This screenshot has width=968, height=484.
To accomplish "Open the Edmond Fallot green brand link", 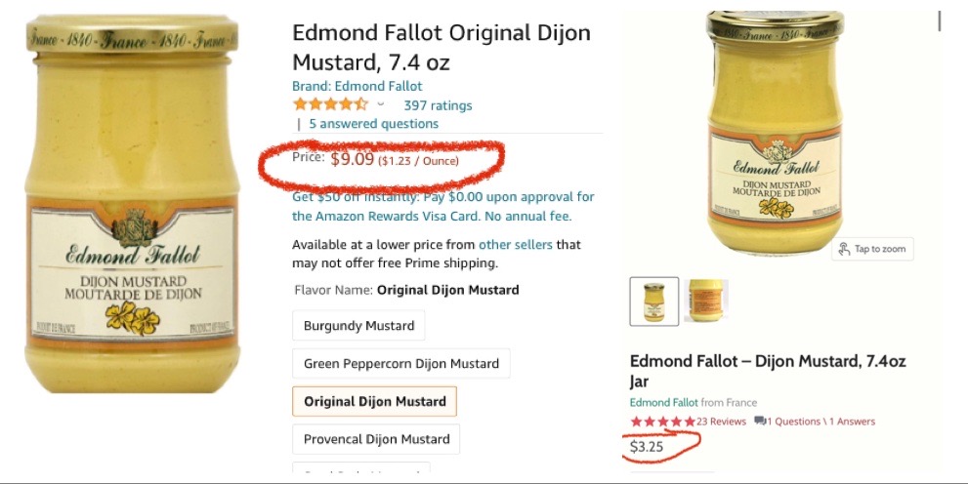I will click(x=663, y=402).
